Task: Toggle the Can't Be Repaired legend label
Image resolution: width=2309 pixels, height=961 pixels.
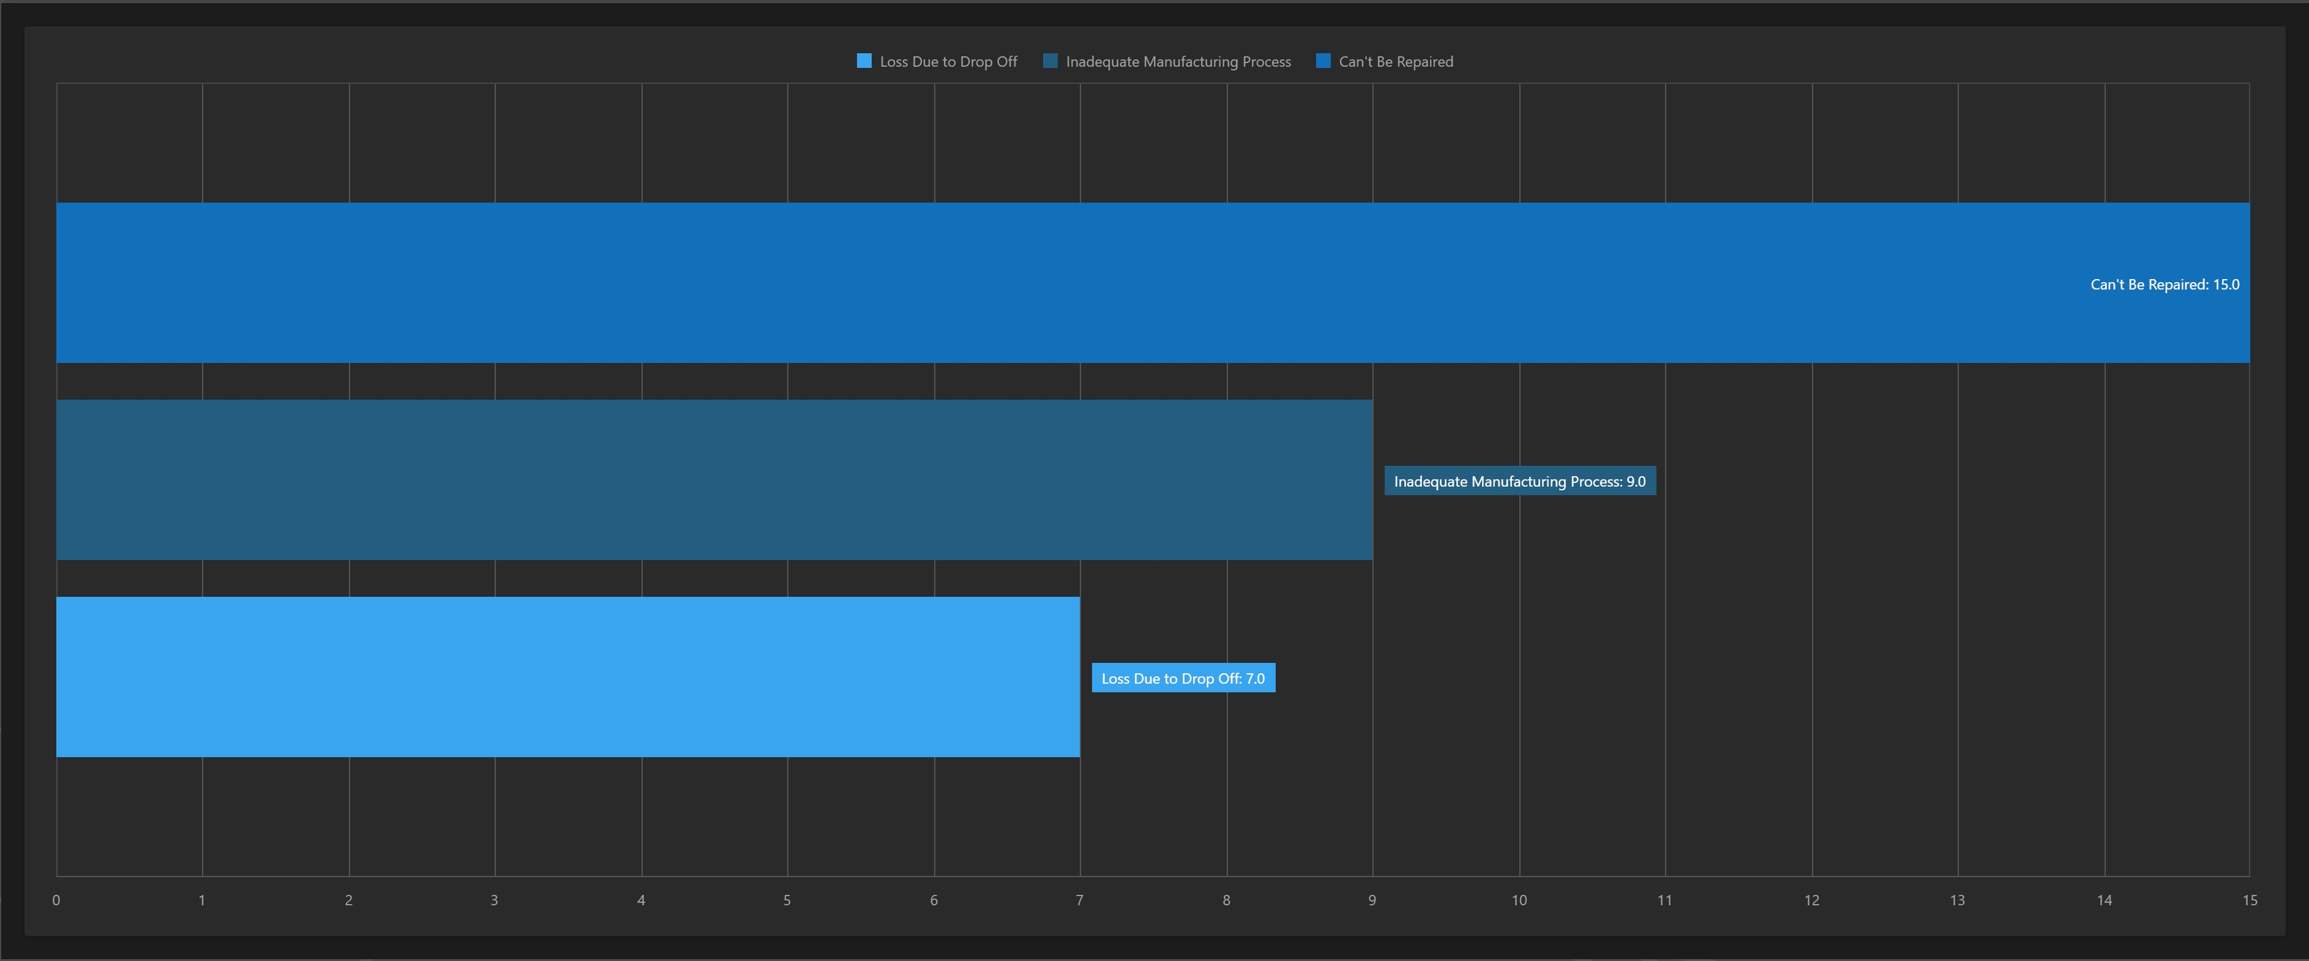Action: (x=1396, y=62)
